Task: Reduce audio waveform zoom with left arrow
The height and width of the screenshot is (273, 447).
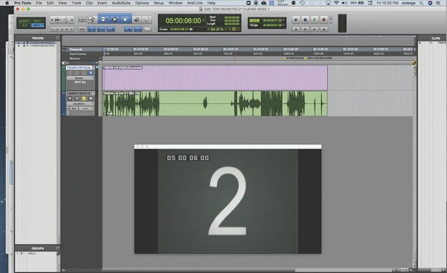Action: 52,20
